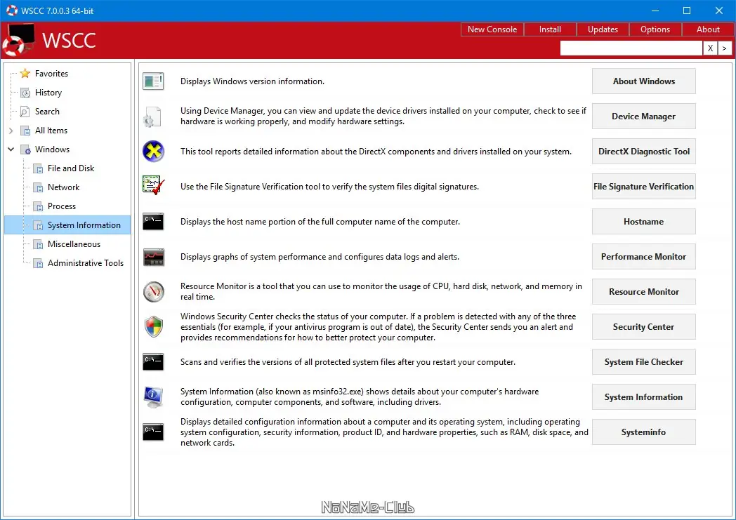The width and height of the screenshot is (736, 520).
Task: Select the Windows tree label
Action: [x=52, y=149]
